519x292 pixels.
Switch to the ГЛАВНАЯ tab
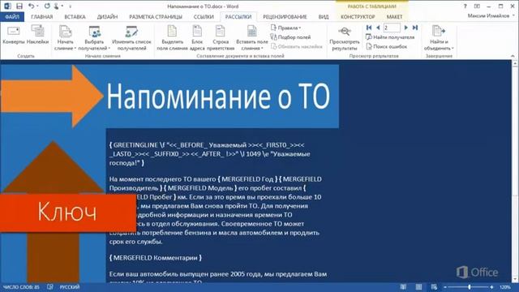point(41,16)
